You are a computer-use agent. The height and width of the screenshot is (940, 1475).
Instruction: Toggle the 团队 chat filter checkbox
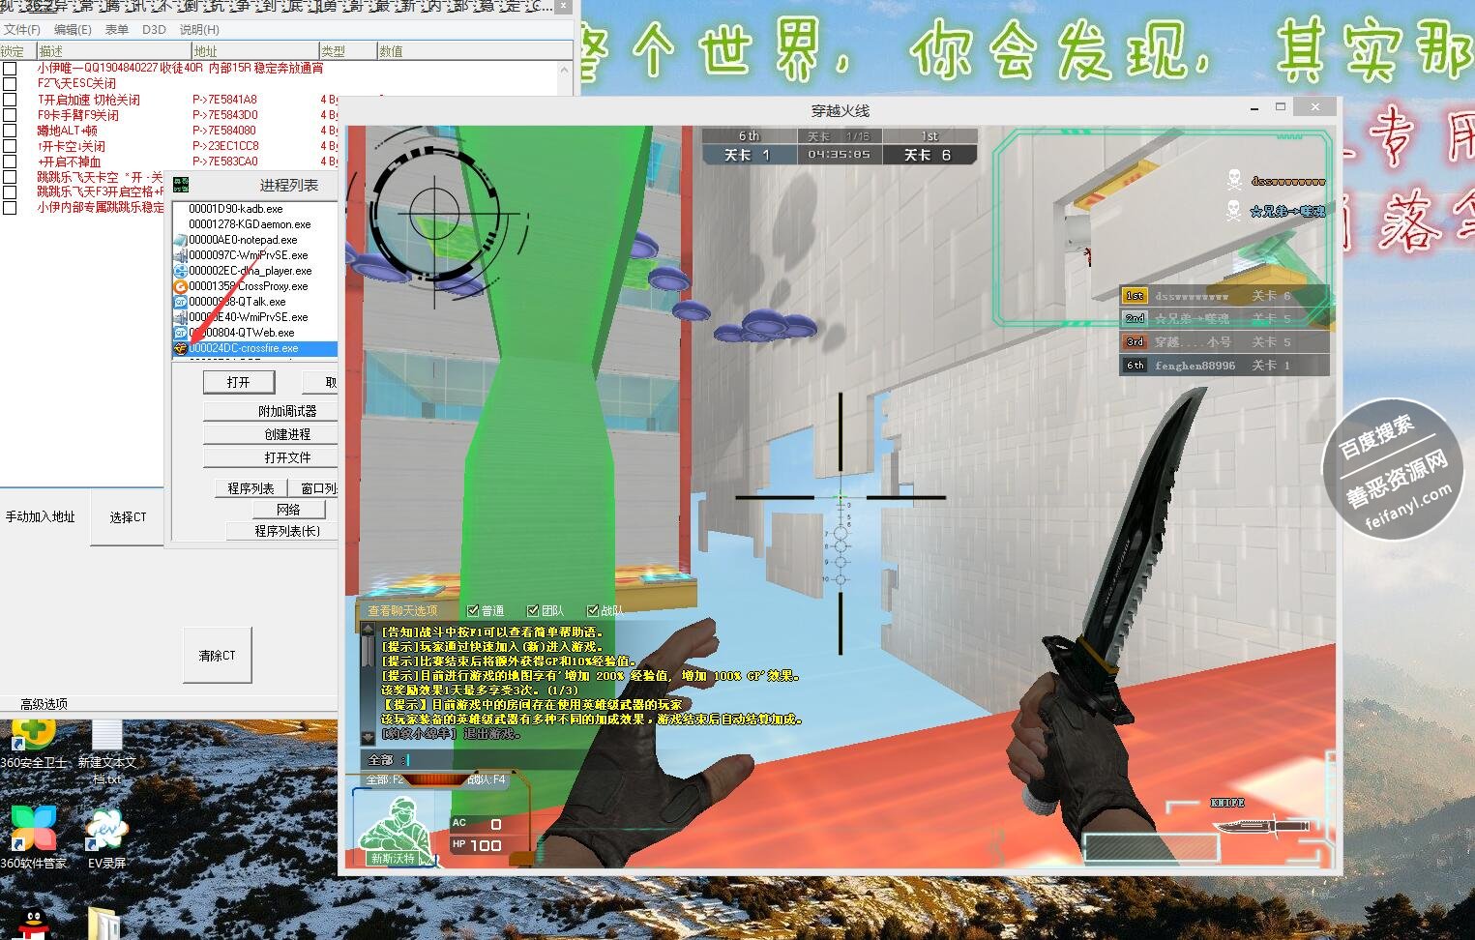click(533, 610)
